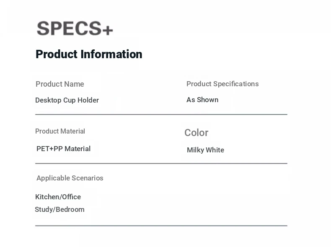Select Study/Bedroom text line
Screen dimensions: 331x247
pos(59,209)
